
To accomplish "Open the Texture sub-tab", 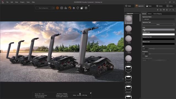I will pyautogui.click(x=150, y=14).
